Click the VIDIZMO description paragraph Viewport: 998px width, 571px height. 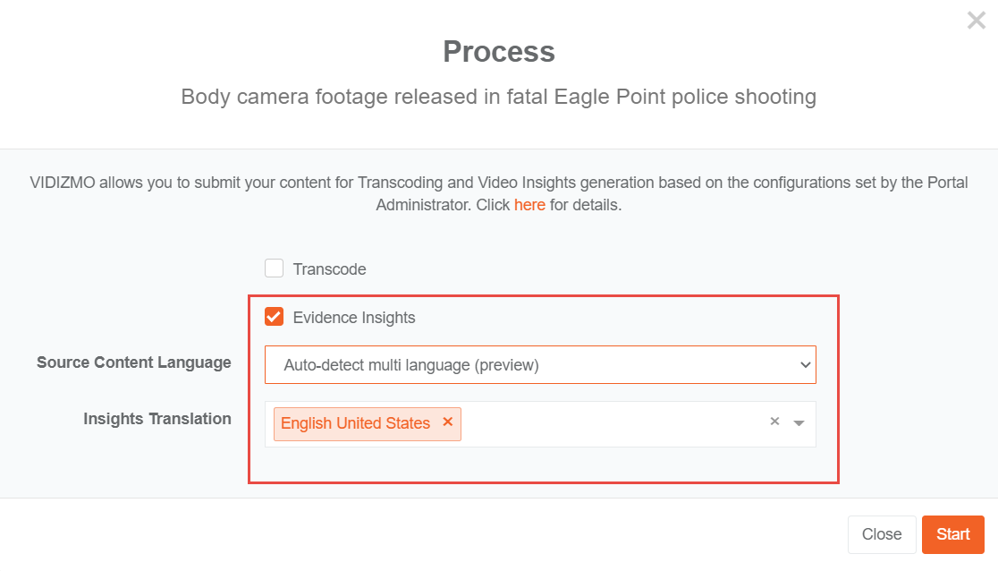pos(499,193)
